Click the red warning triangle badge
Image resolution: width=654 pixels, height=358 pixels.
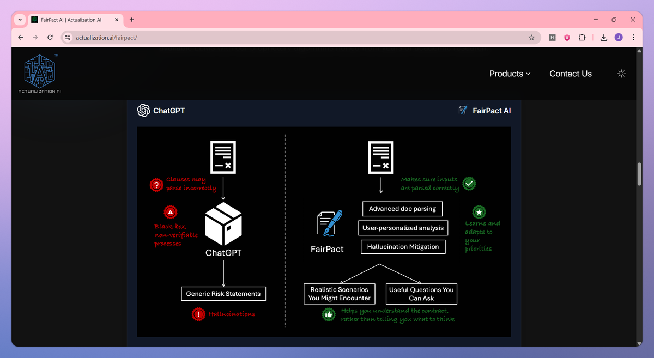coord(171,212)
